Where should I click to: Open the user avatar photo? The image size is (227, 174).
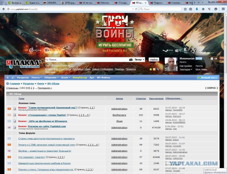[x=171, y=64]
